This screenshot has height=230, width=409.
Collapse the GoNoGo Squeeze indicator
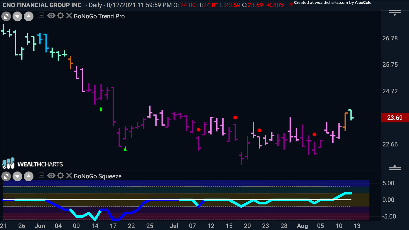[x=41, y=176]
